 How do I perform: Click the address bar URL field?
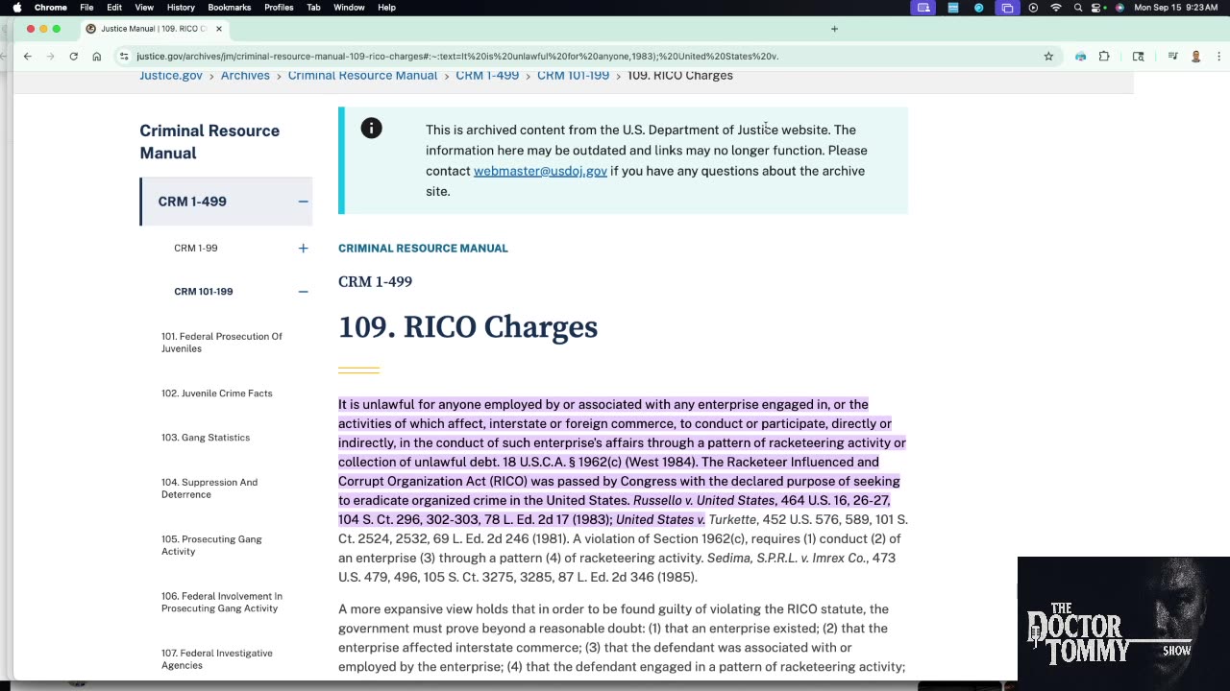pyautogui.click(x=586, y=57)
